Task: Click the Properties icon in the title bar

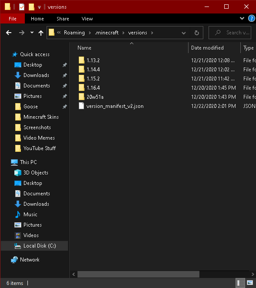Action: pyautogui.click(x=22, y=7)
